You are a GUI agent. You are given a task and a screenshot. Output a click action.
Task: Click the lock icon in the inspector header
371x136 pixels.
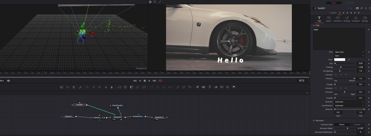point(366,8)
